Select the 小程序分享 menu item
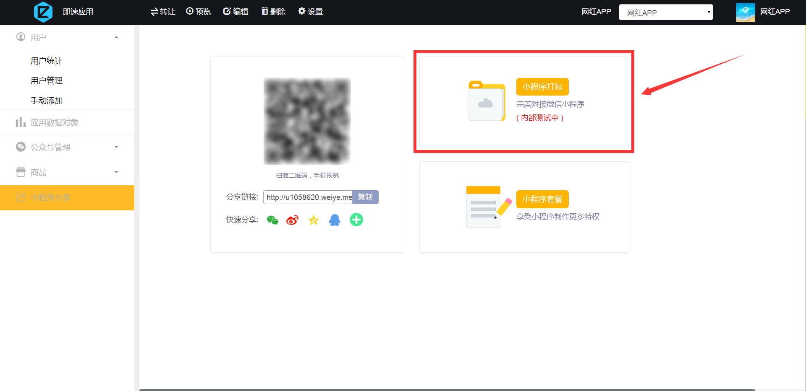806x391 pixels. [67, 197]
